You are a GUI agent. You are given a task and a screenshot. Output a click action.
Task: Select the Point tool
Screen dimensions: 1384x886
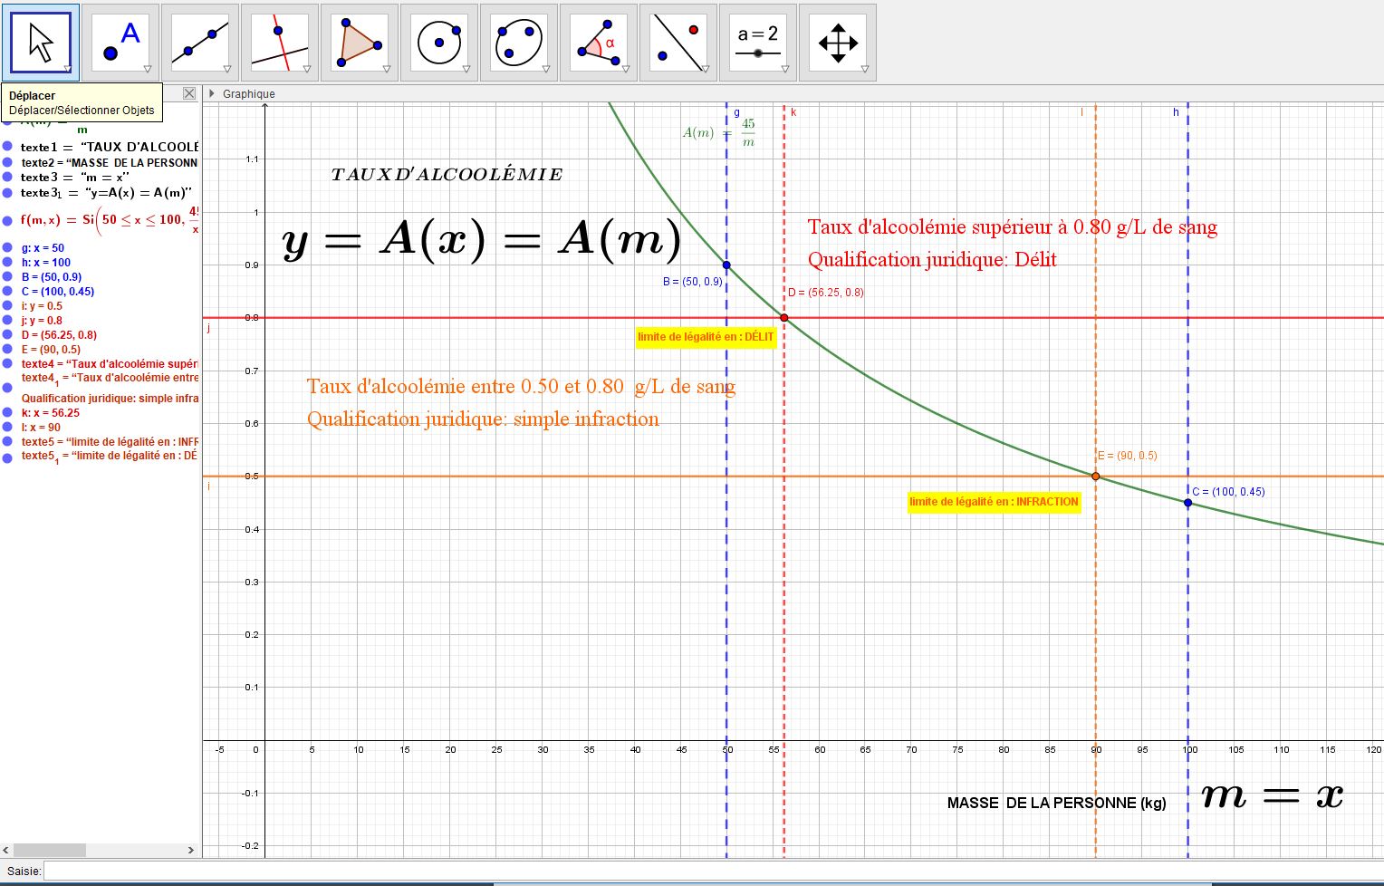(120, 42)
